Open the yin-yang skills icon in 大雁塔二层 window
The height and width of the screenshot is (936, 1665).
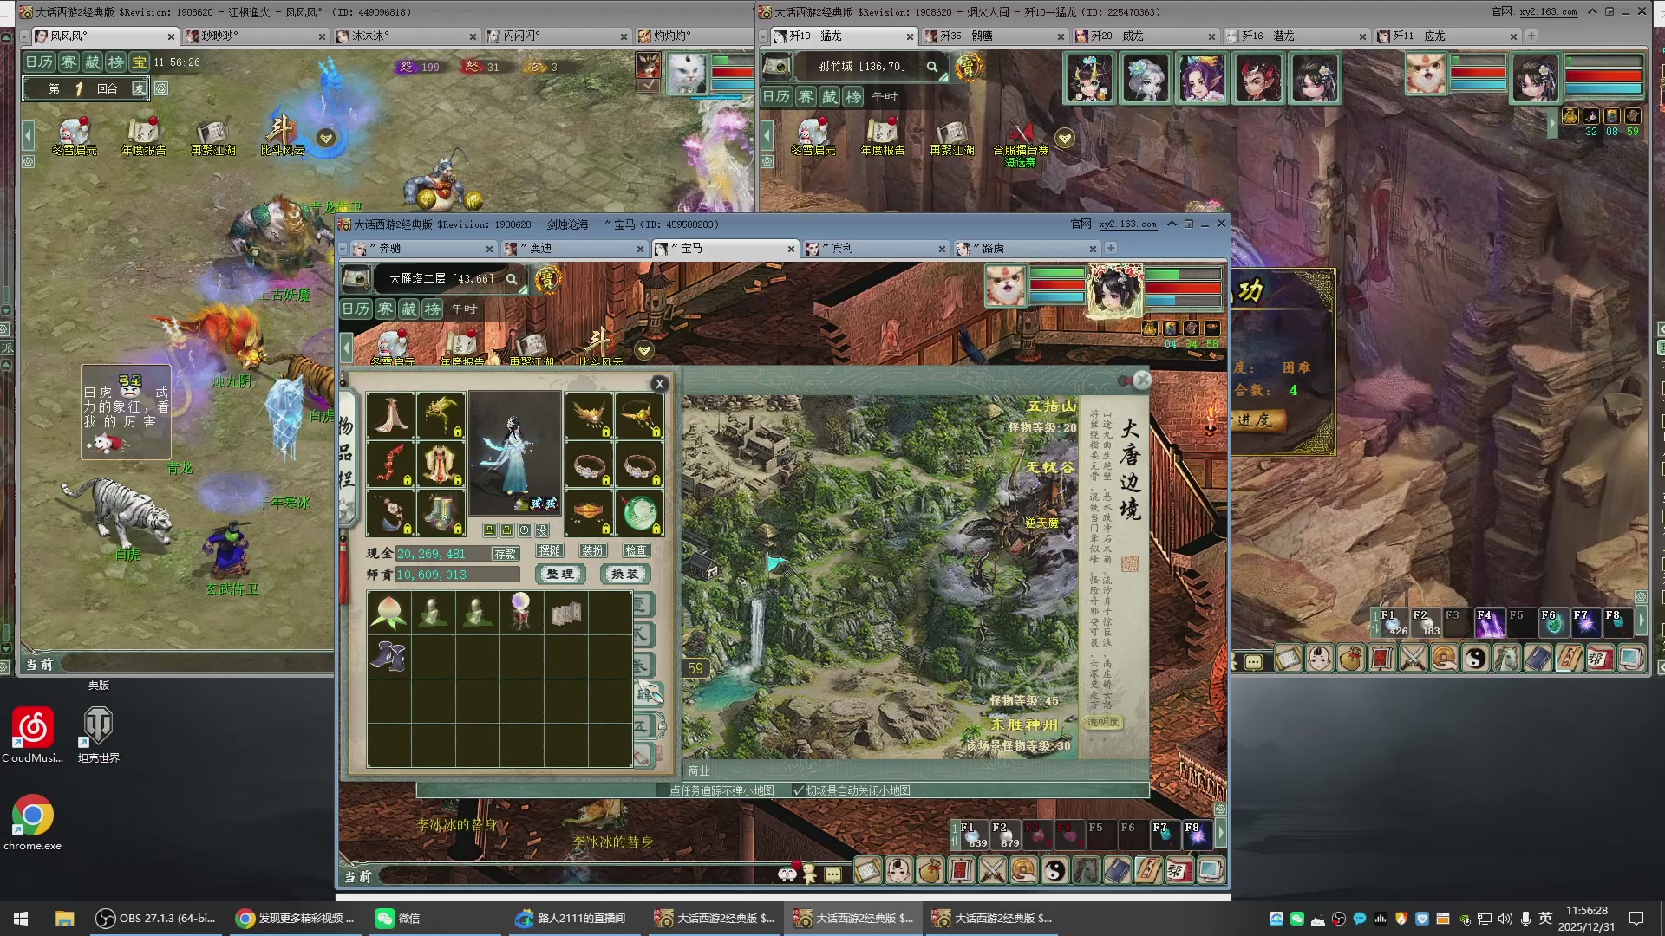pos(1054,870)
